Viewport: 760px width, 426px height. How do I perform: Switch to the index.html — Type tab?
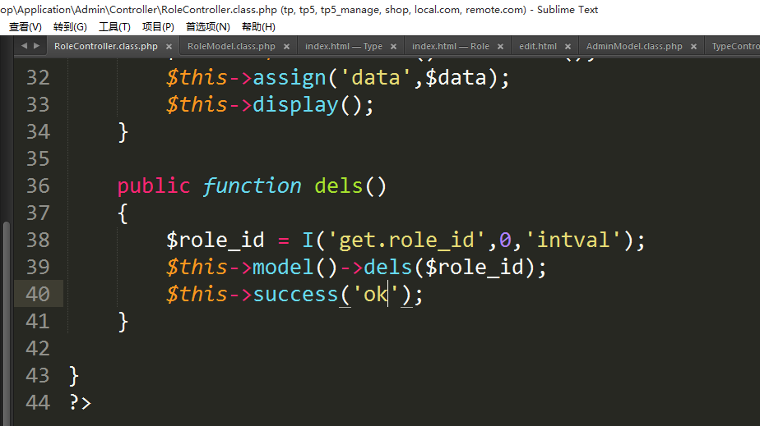click(x=343, y=47)
